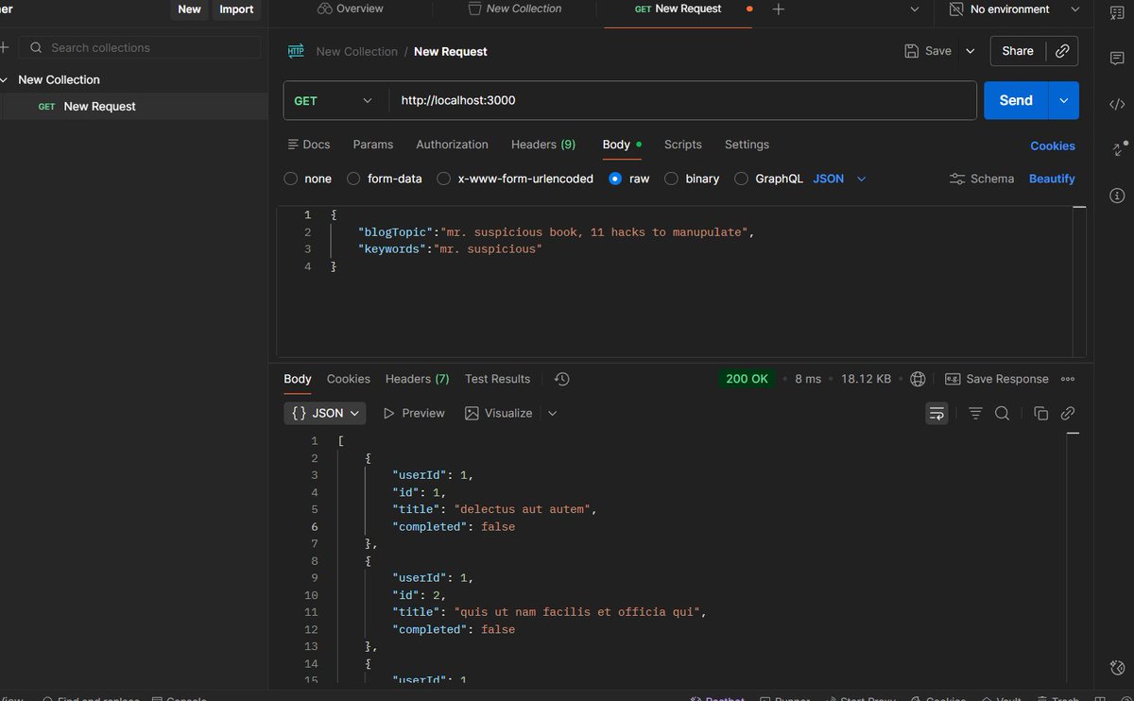Open the response Headers (7) tab
1134x701 pixels.
point(418,379)
